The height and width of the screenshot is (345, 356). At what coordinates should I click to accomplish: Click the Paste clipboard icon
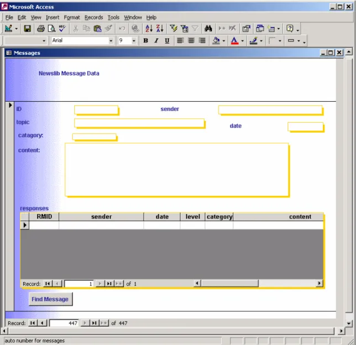coord(97,29)
